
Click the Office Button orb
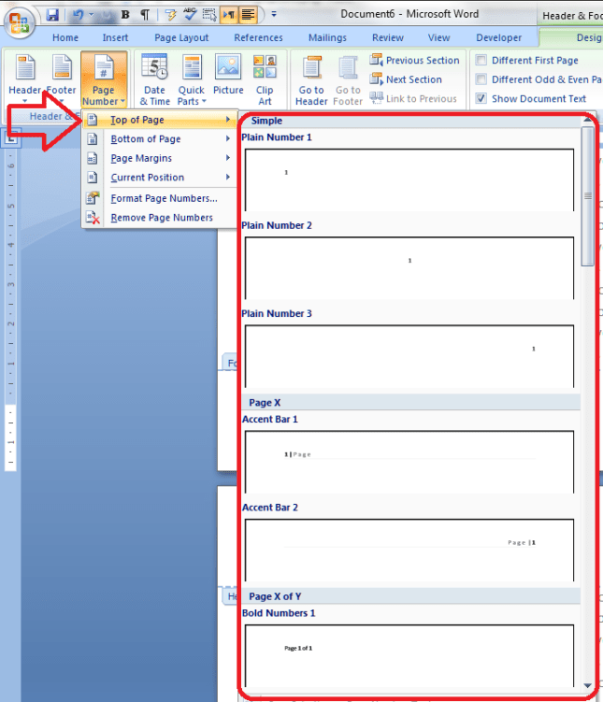pyautogui.click(x=20, y=22)
